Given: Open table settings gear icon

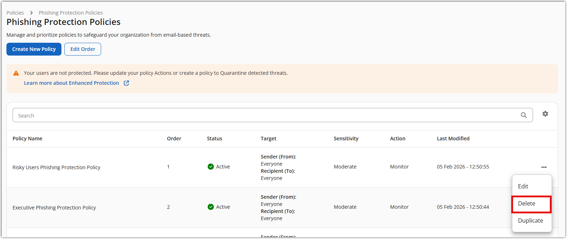Looking at the screenshot, I should [545, 114].
